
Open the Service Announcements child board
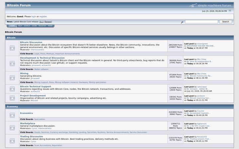tap(118, 132)
